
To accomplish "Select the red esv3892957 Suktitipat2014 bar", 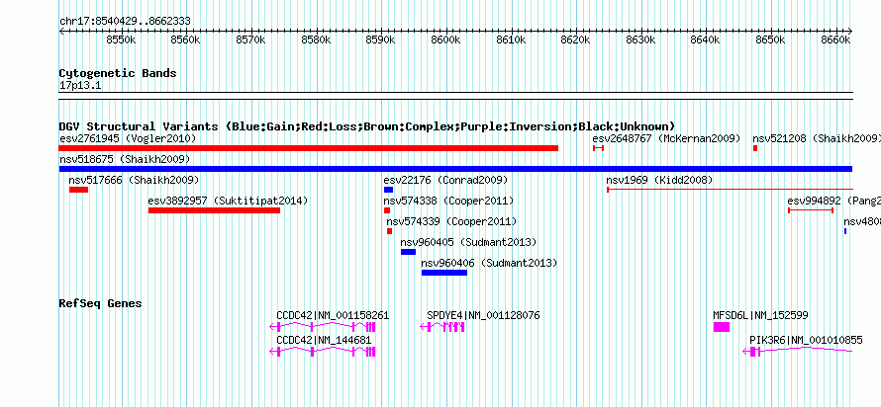I will [x=214, y=210].
